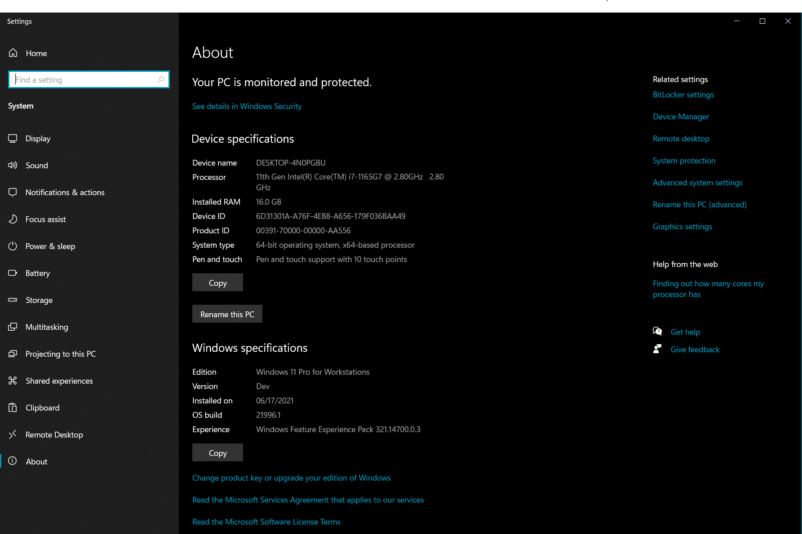Open Remote desktop related setting
The height and width of the screenshot is (534, 802).
[x=681, y=139]
